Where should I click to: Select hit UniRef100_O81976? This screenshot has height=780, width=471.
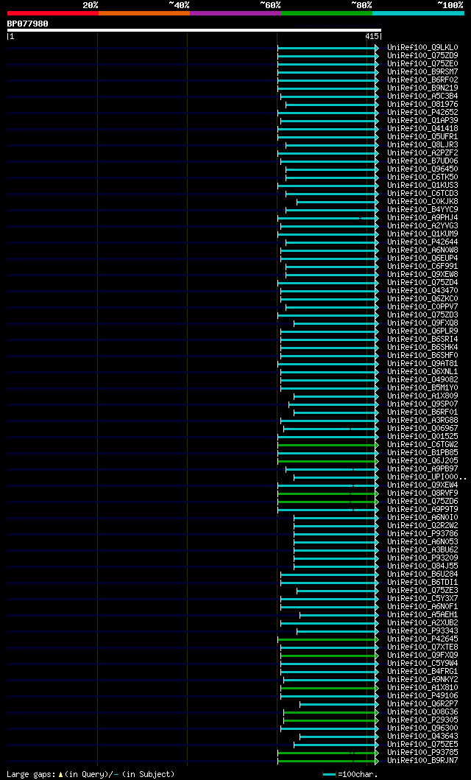423,105
